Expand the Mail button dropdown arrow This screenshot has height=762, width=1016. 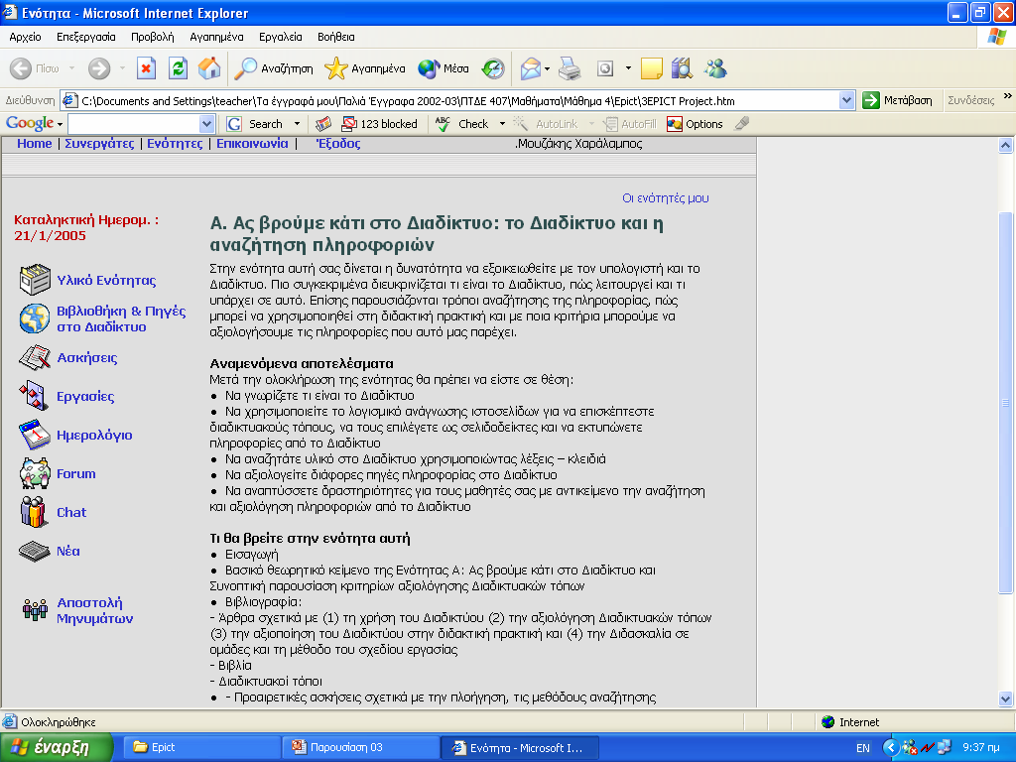(x=548, y=68)
